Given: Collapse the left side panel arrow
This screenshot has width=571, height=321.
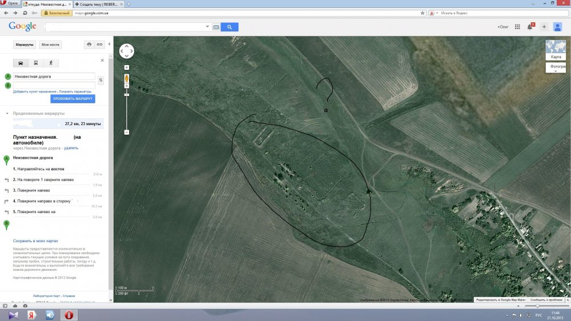Looking at the screenshot, I should click(109, 44).
